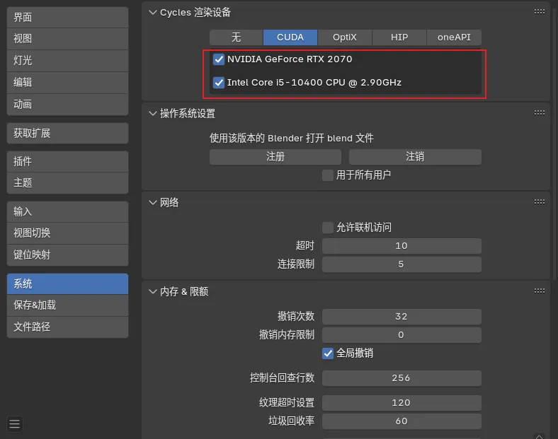Click the 注册 button
Screen dimensions: 558x439
click(275, 157)
